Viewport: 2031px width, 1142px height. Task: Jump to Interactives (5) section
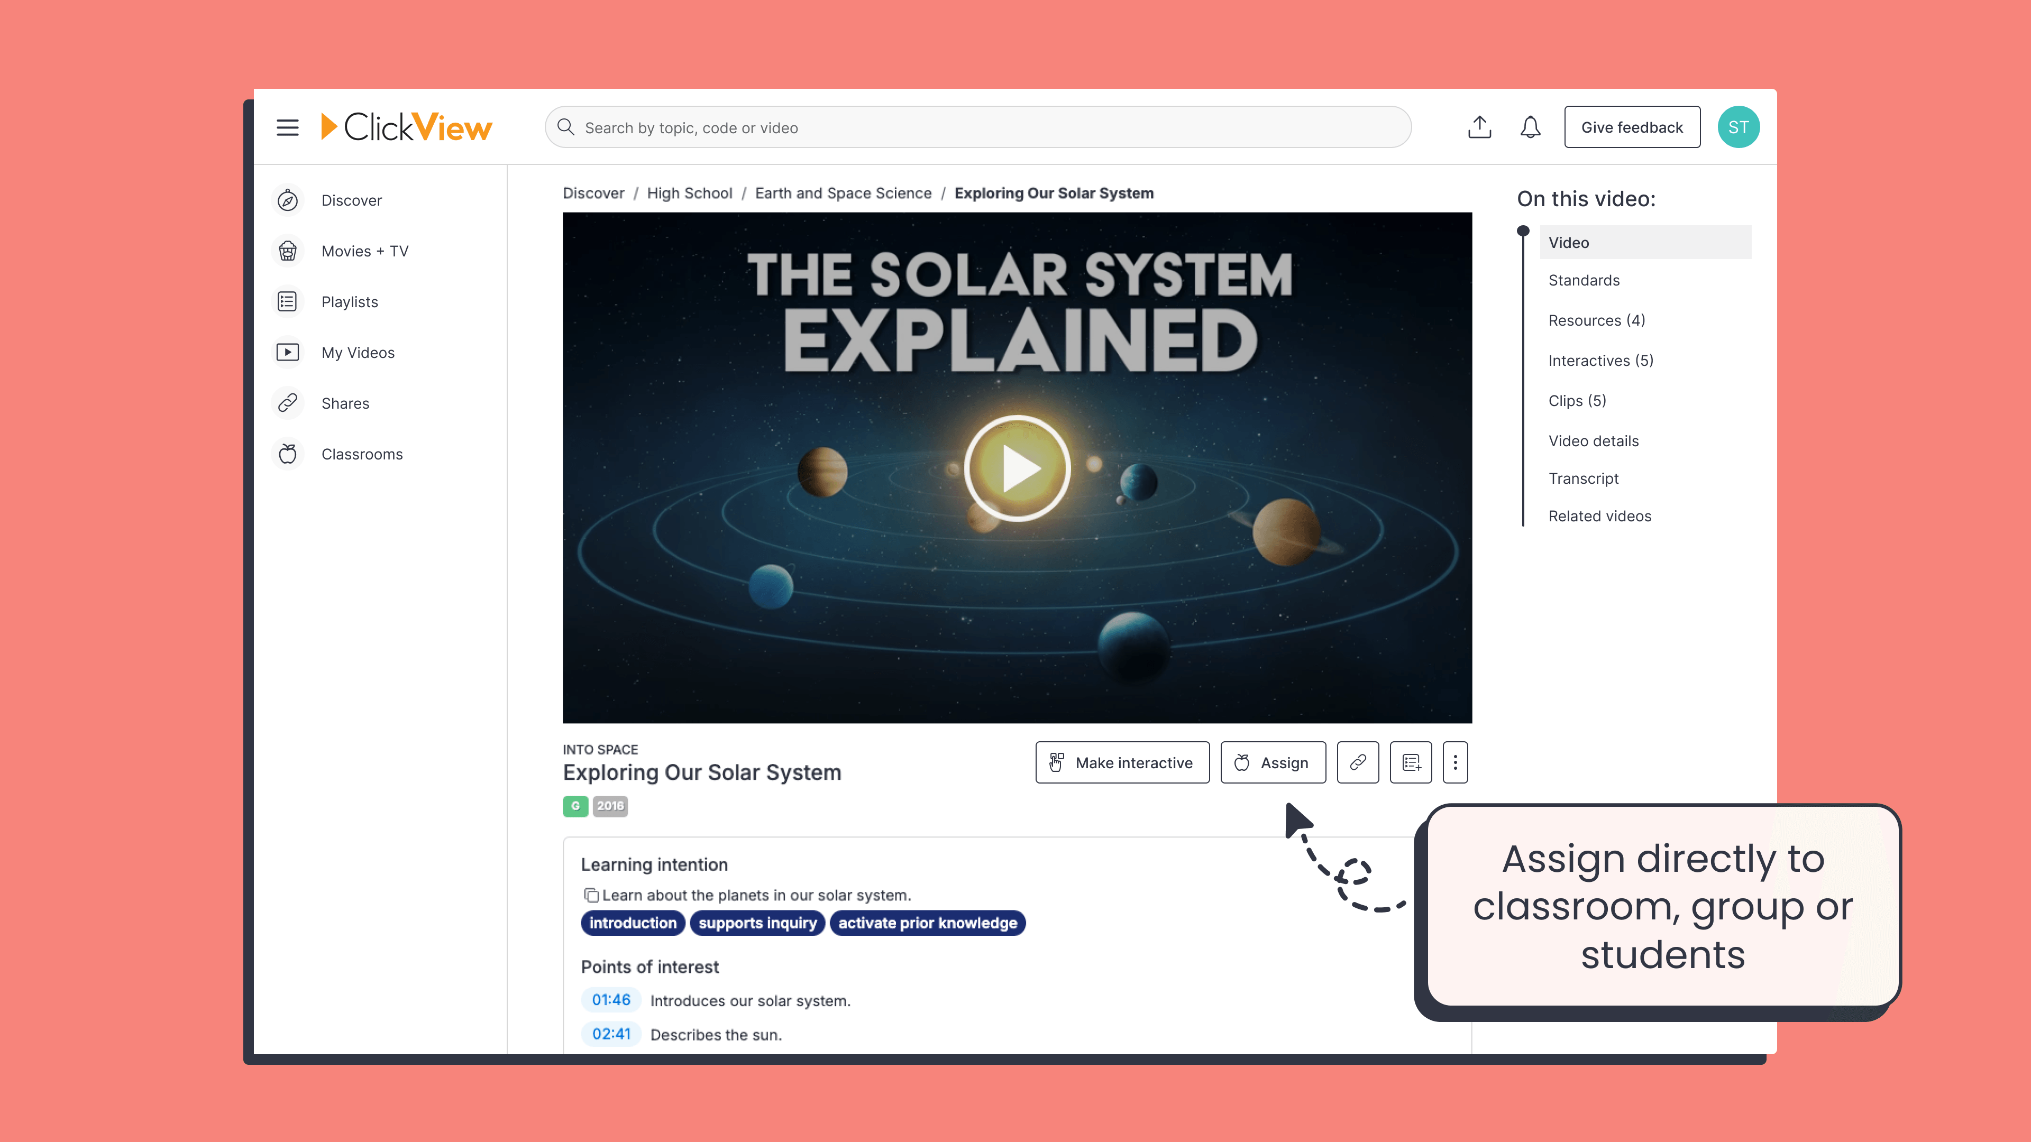click(1600, 360)
